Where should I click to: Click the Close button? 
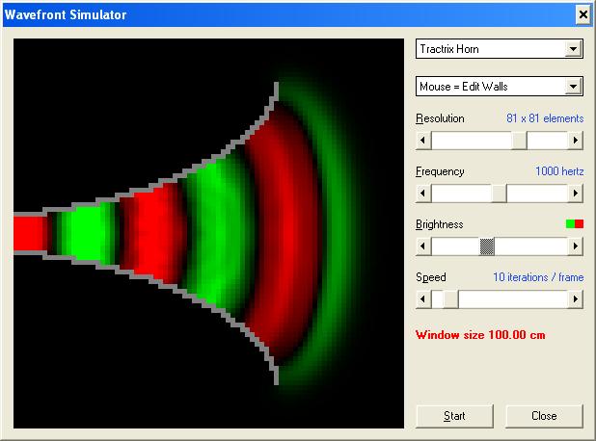point(544,416)
